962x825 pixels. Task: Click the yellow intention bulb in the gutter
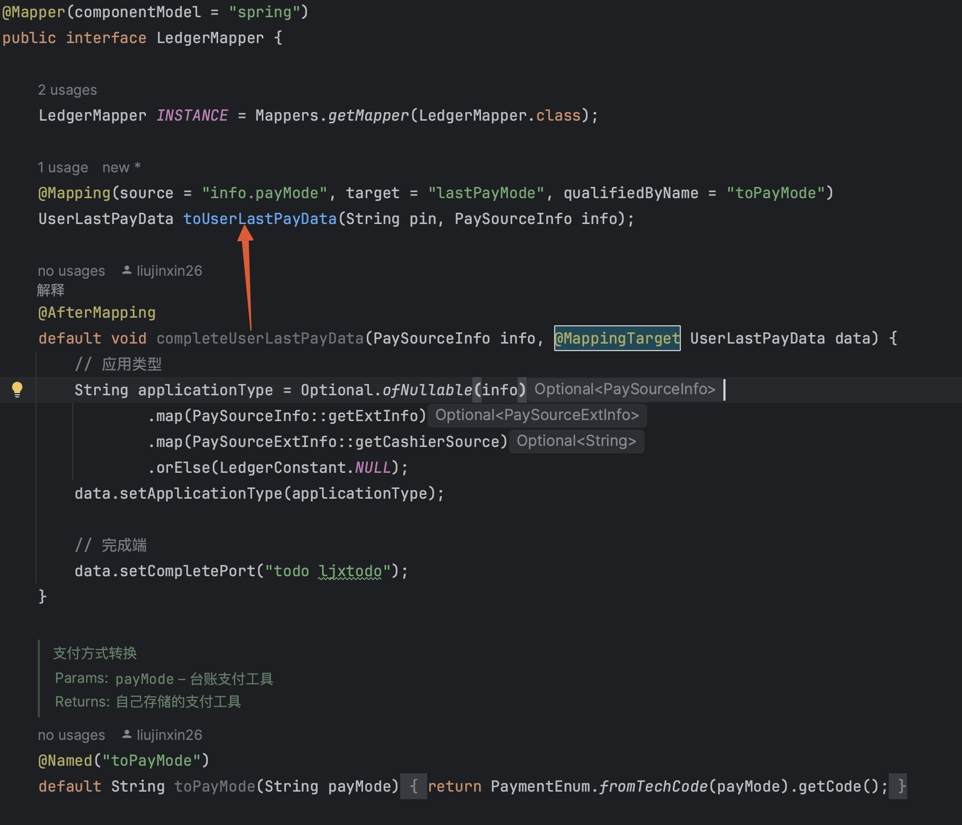(18, 389)
